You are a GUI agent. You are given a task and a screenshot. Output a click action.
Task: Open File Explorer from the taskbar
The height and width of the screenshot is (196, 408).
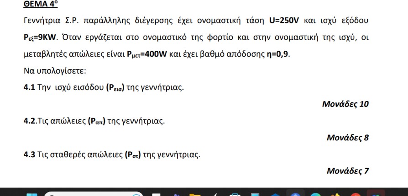(x=195, y=194)
